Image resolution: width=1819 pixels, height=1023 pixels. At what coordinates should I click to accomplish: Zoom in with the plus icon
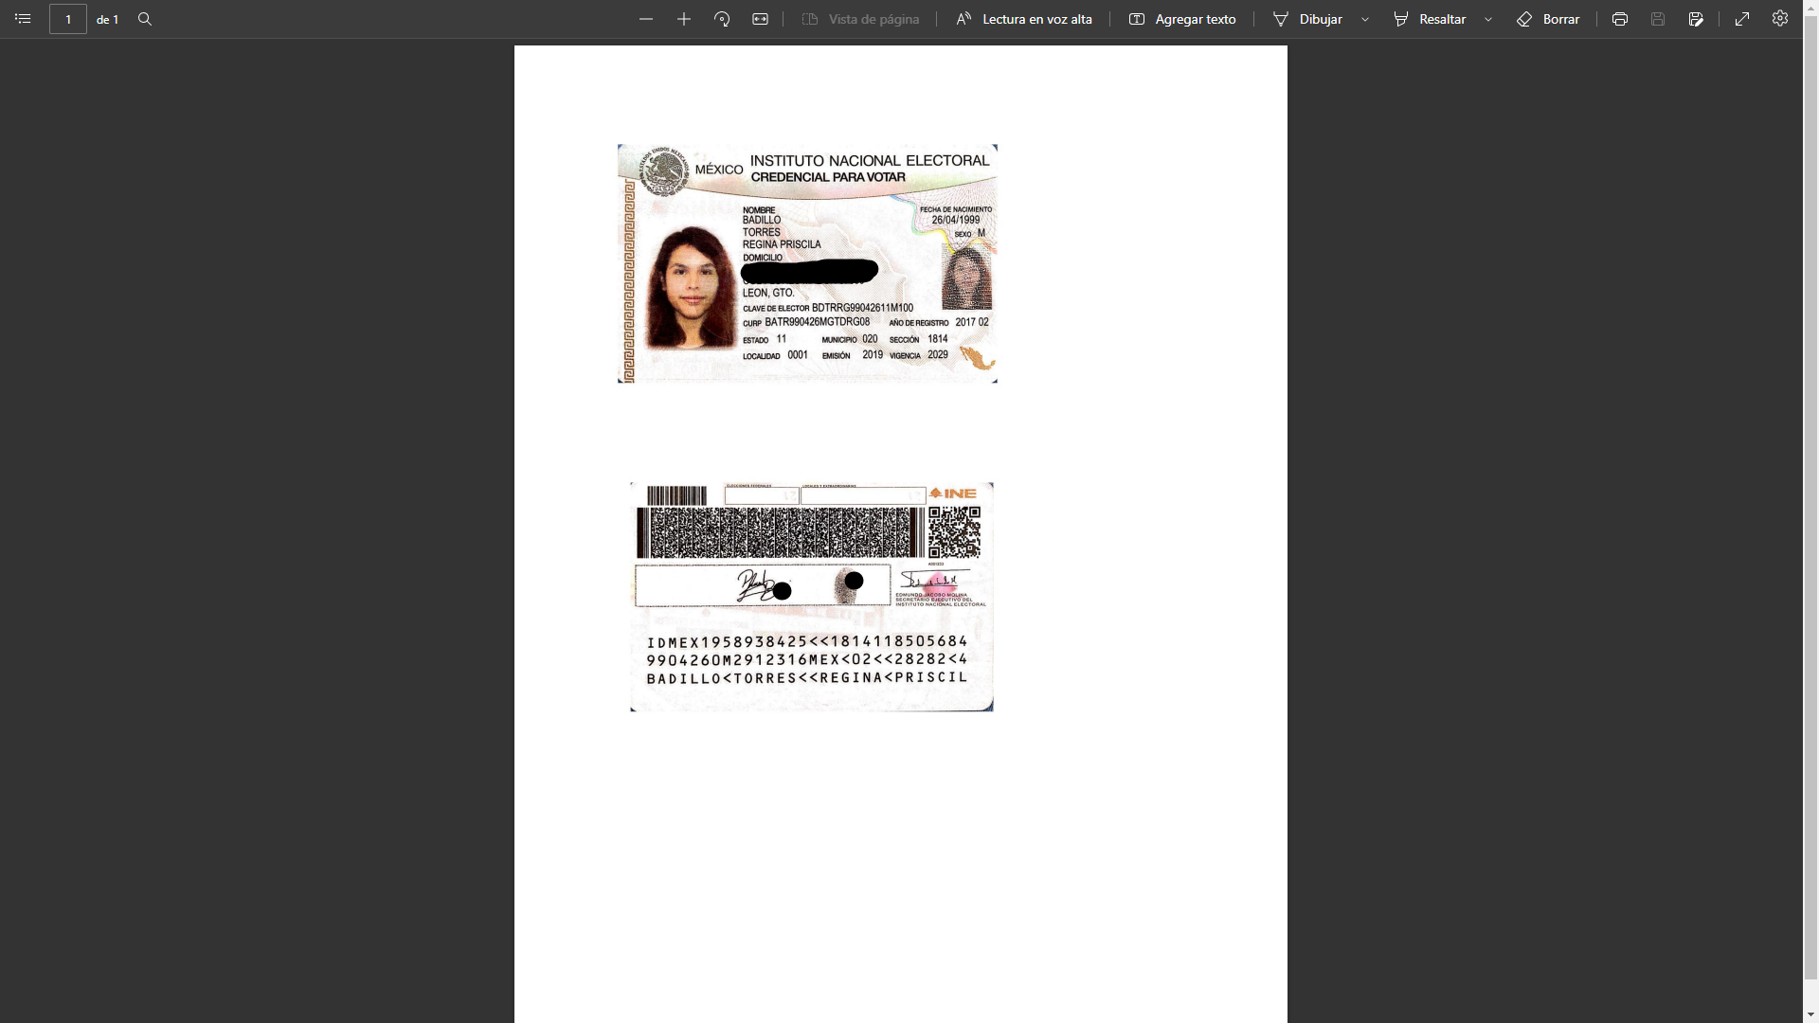tap(684, 19)
